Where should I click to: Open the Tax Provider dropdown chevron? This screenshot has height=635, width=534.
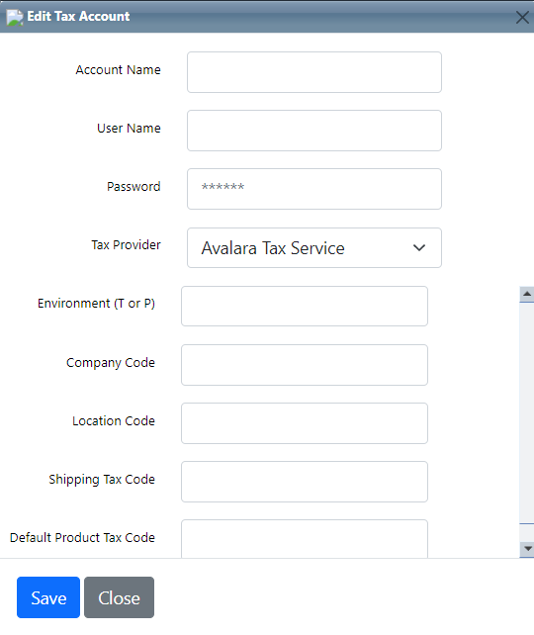[419, 247]
